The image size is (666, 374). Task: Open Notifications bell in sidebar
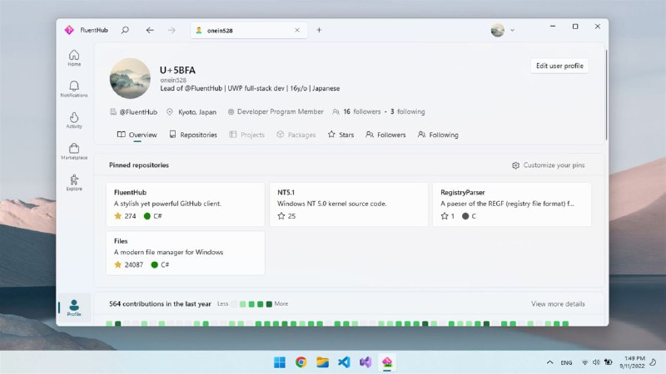(74, 89)
